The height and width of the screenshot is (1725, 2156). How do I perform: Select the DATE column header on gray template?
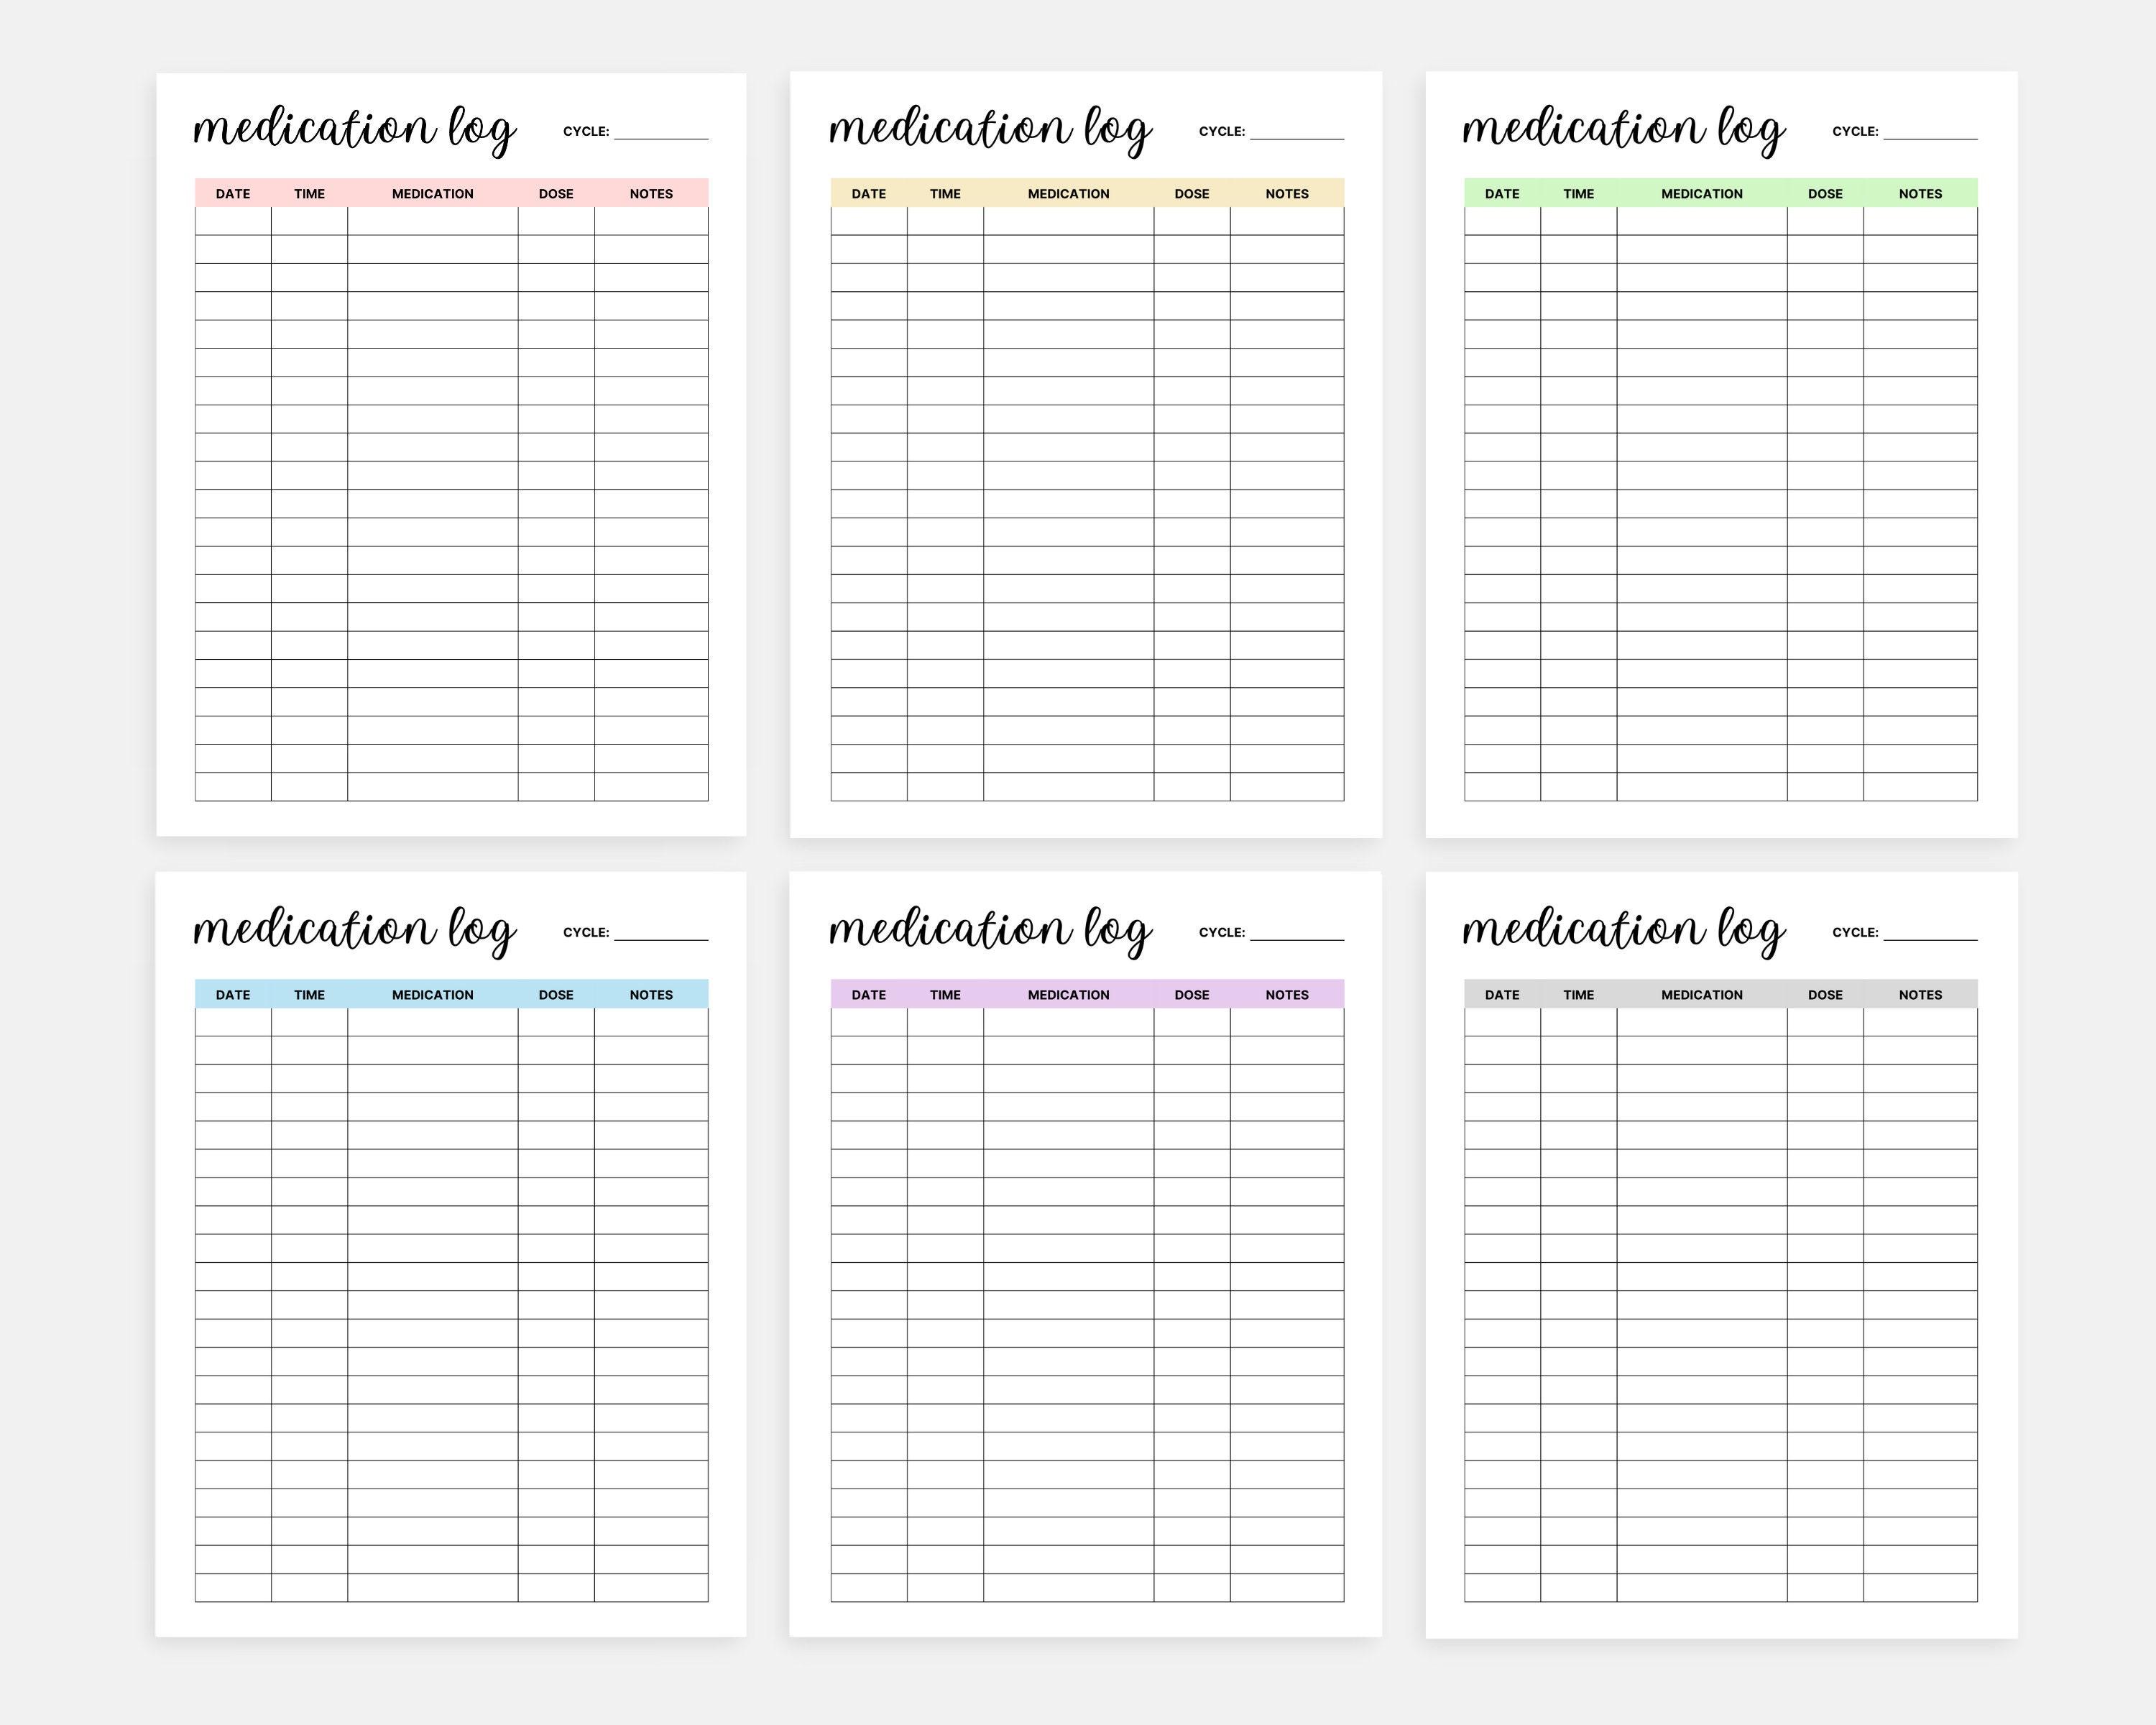coord(1502,995)
